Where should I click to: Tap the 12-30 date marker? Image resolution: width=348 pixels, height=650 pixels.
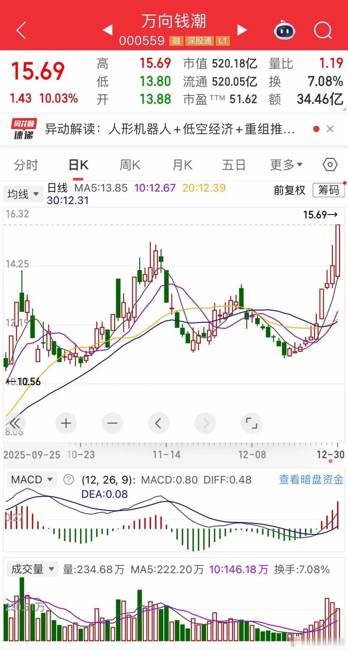(330, 455)
